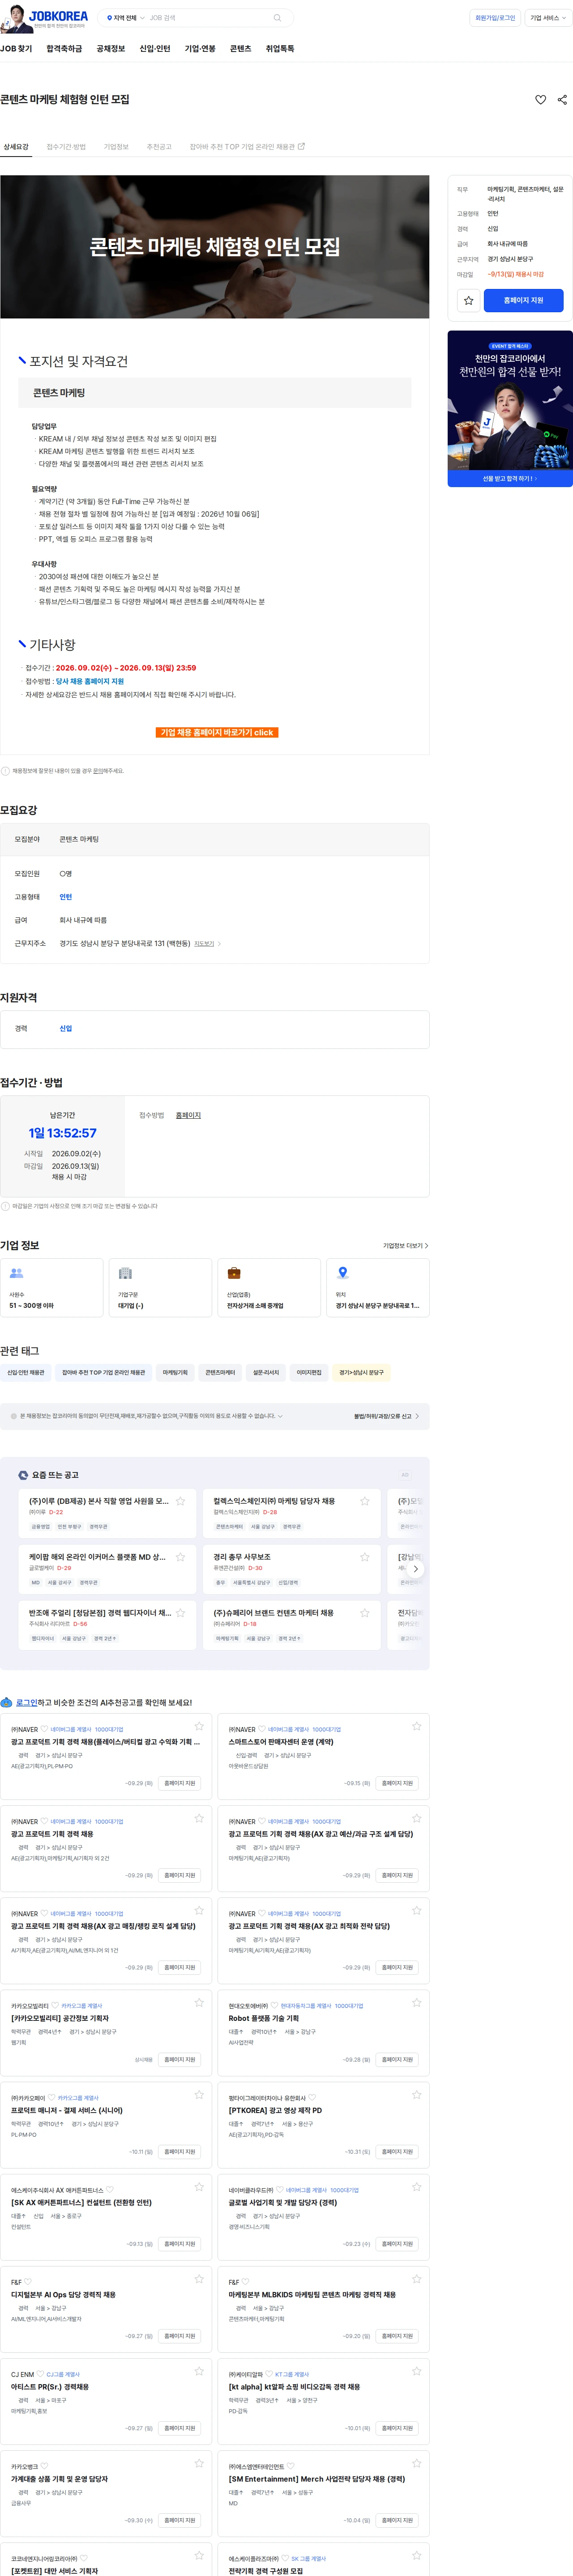573x2576 pixels.
Task: Switch to the 상세요강 tab
Action: pos(16,147)
